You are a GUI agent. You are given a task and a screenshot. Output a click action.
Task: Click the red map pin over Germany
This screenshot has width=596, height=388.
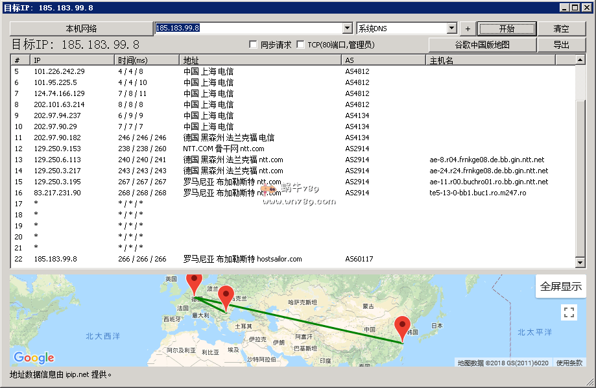pos(194,283)
